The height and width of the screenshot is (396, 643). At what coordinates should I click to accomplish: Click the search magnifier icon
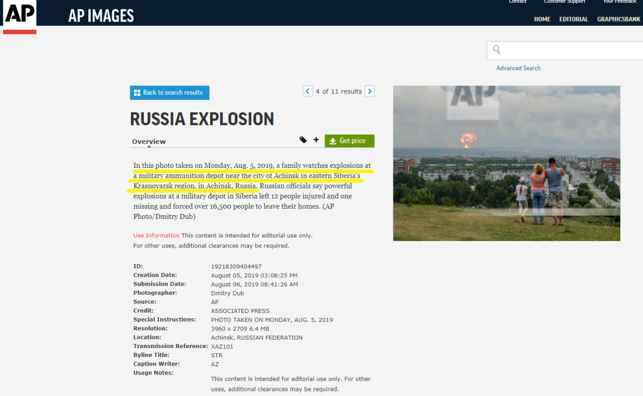pyautogui.click(x=497, y=50)
